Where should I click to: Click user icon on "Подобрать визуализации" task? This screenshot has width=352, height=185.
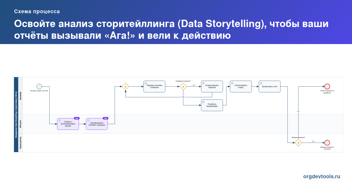point(203,102)
